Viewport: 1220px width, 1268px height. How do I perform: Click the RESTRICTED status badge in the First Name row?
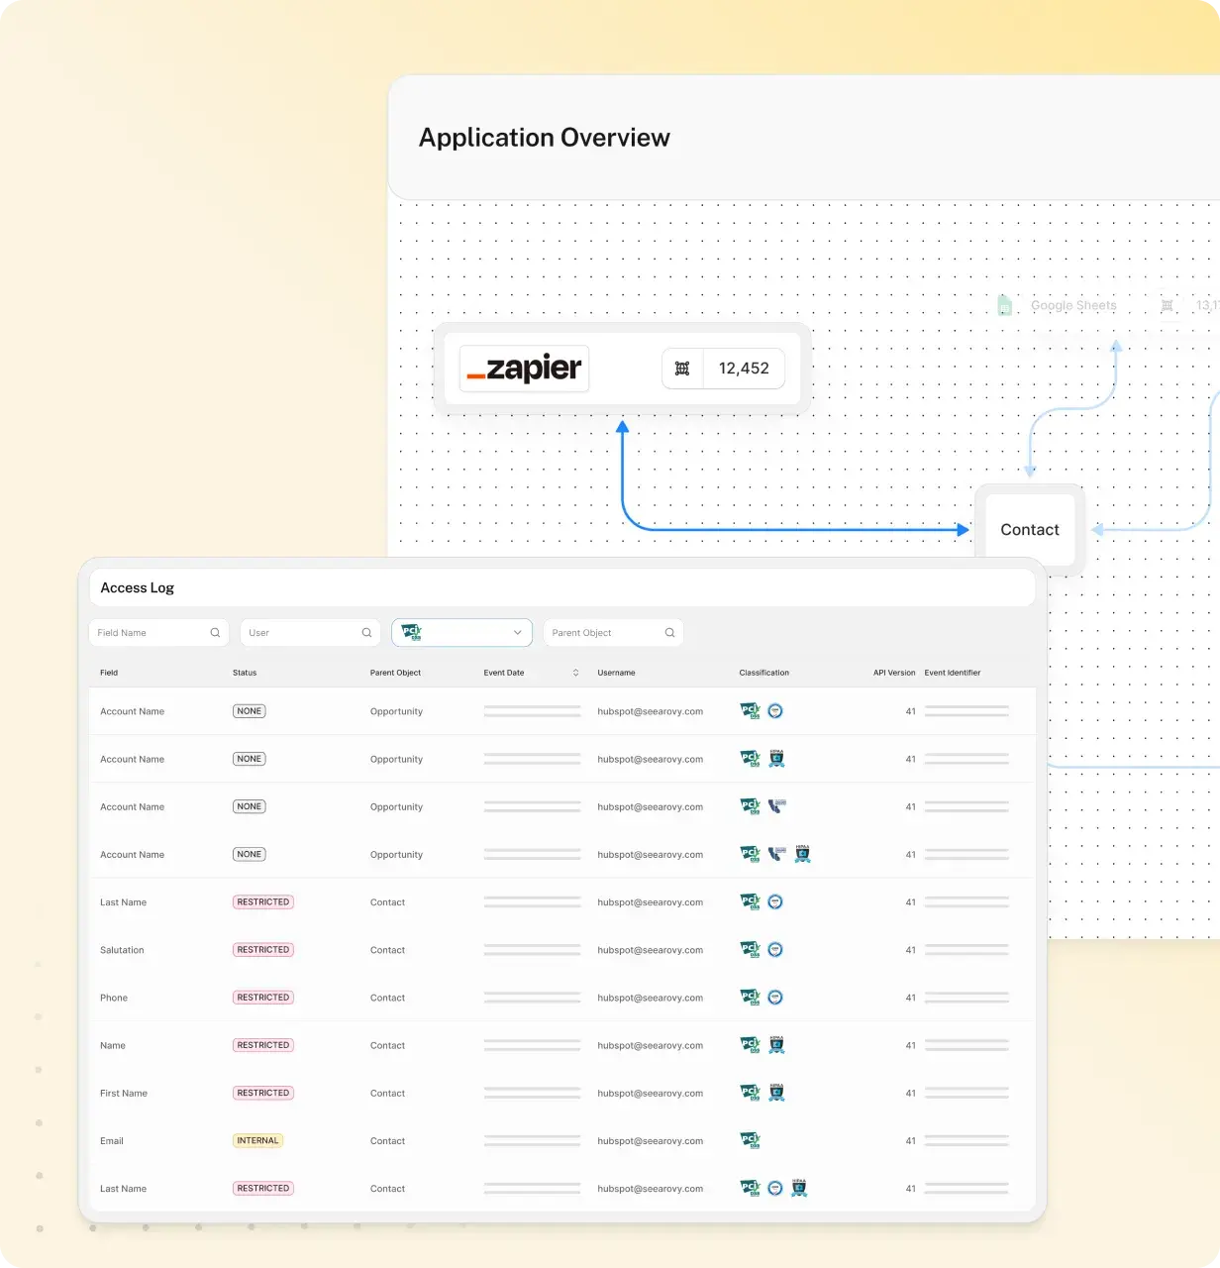tap(263, 1093)
